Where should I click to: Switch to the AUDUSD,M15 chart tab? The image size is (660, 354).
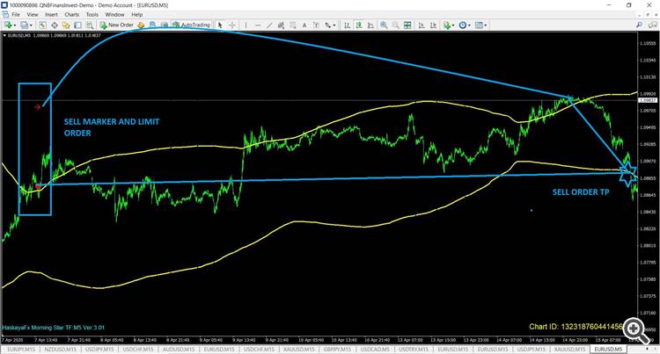[179, 350]
